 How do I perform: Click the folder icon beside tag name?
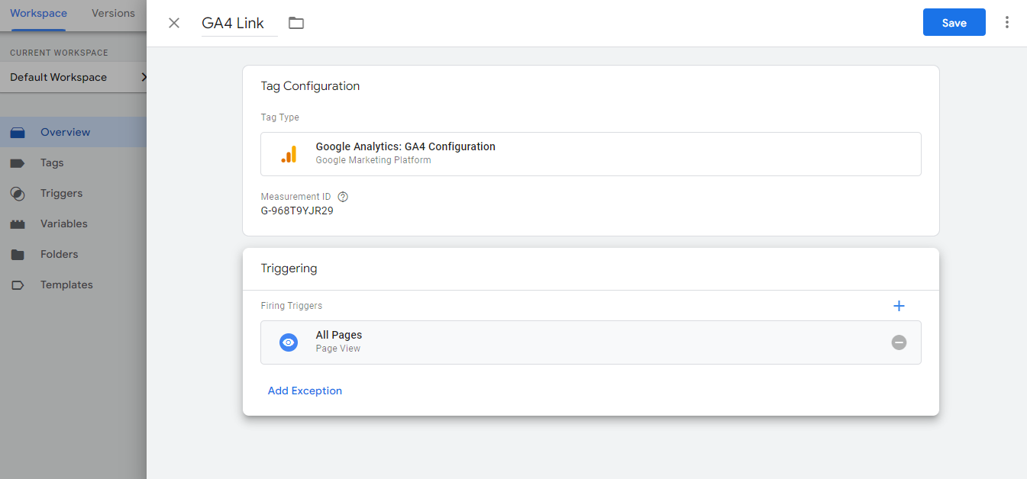click(x=296, y=23)
